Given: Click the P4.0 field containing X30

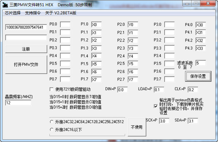Looking at the screenshot, I should (201, 25).
